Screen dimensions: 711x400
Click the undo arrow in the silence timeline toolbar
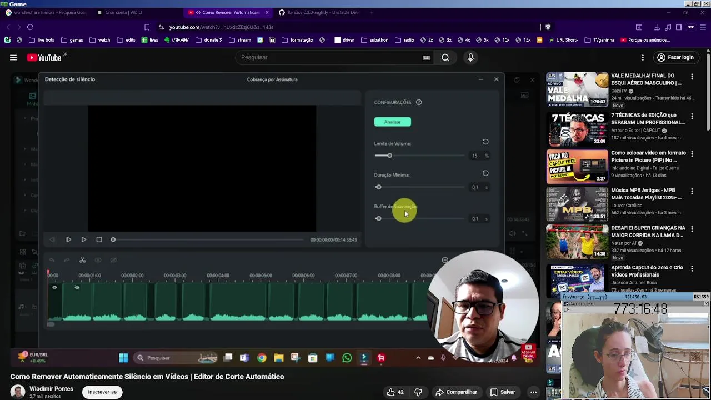(x=52, y=260)
